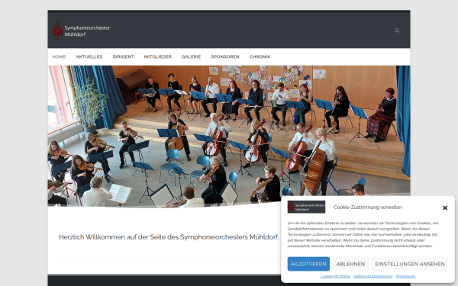Screen dimensions: 458x286
Task: Open the Impressum link
Action: pos(405,276)
